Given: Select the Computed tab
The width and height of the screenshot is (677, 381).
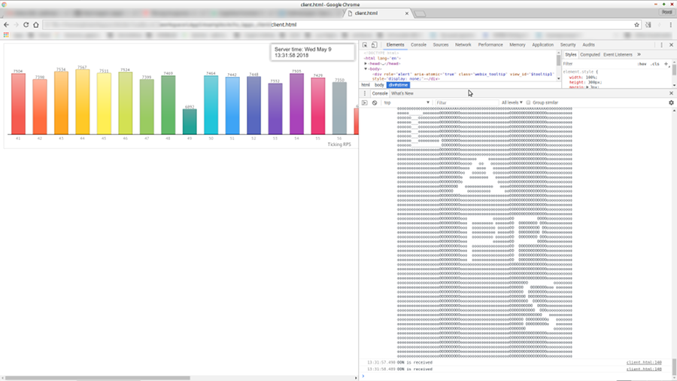Looking at the screenshot, I should (590, 54).
